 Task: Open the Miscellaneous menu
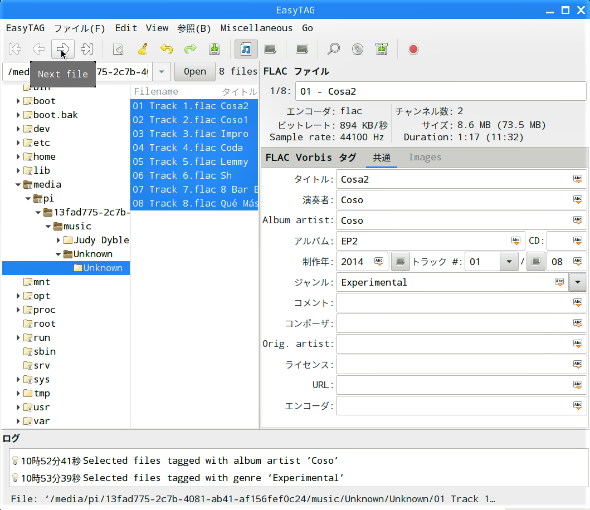256,28
